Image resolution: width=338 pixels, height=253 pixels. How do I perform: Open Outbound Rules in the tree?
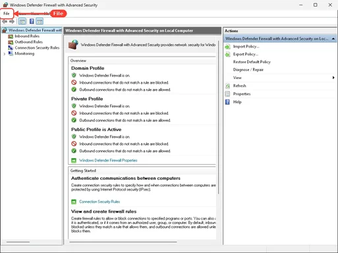pos(28,42)
